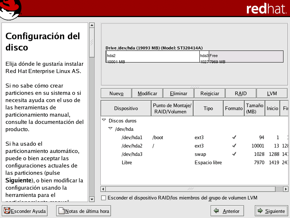This screenshot has height=218, width=290.
Task: Open the RAID configuration button
Action: tap(240, 93)
